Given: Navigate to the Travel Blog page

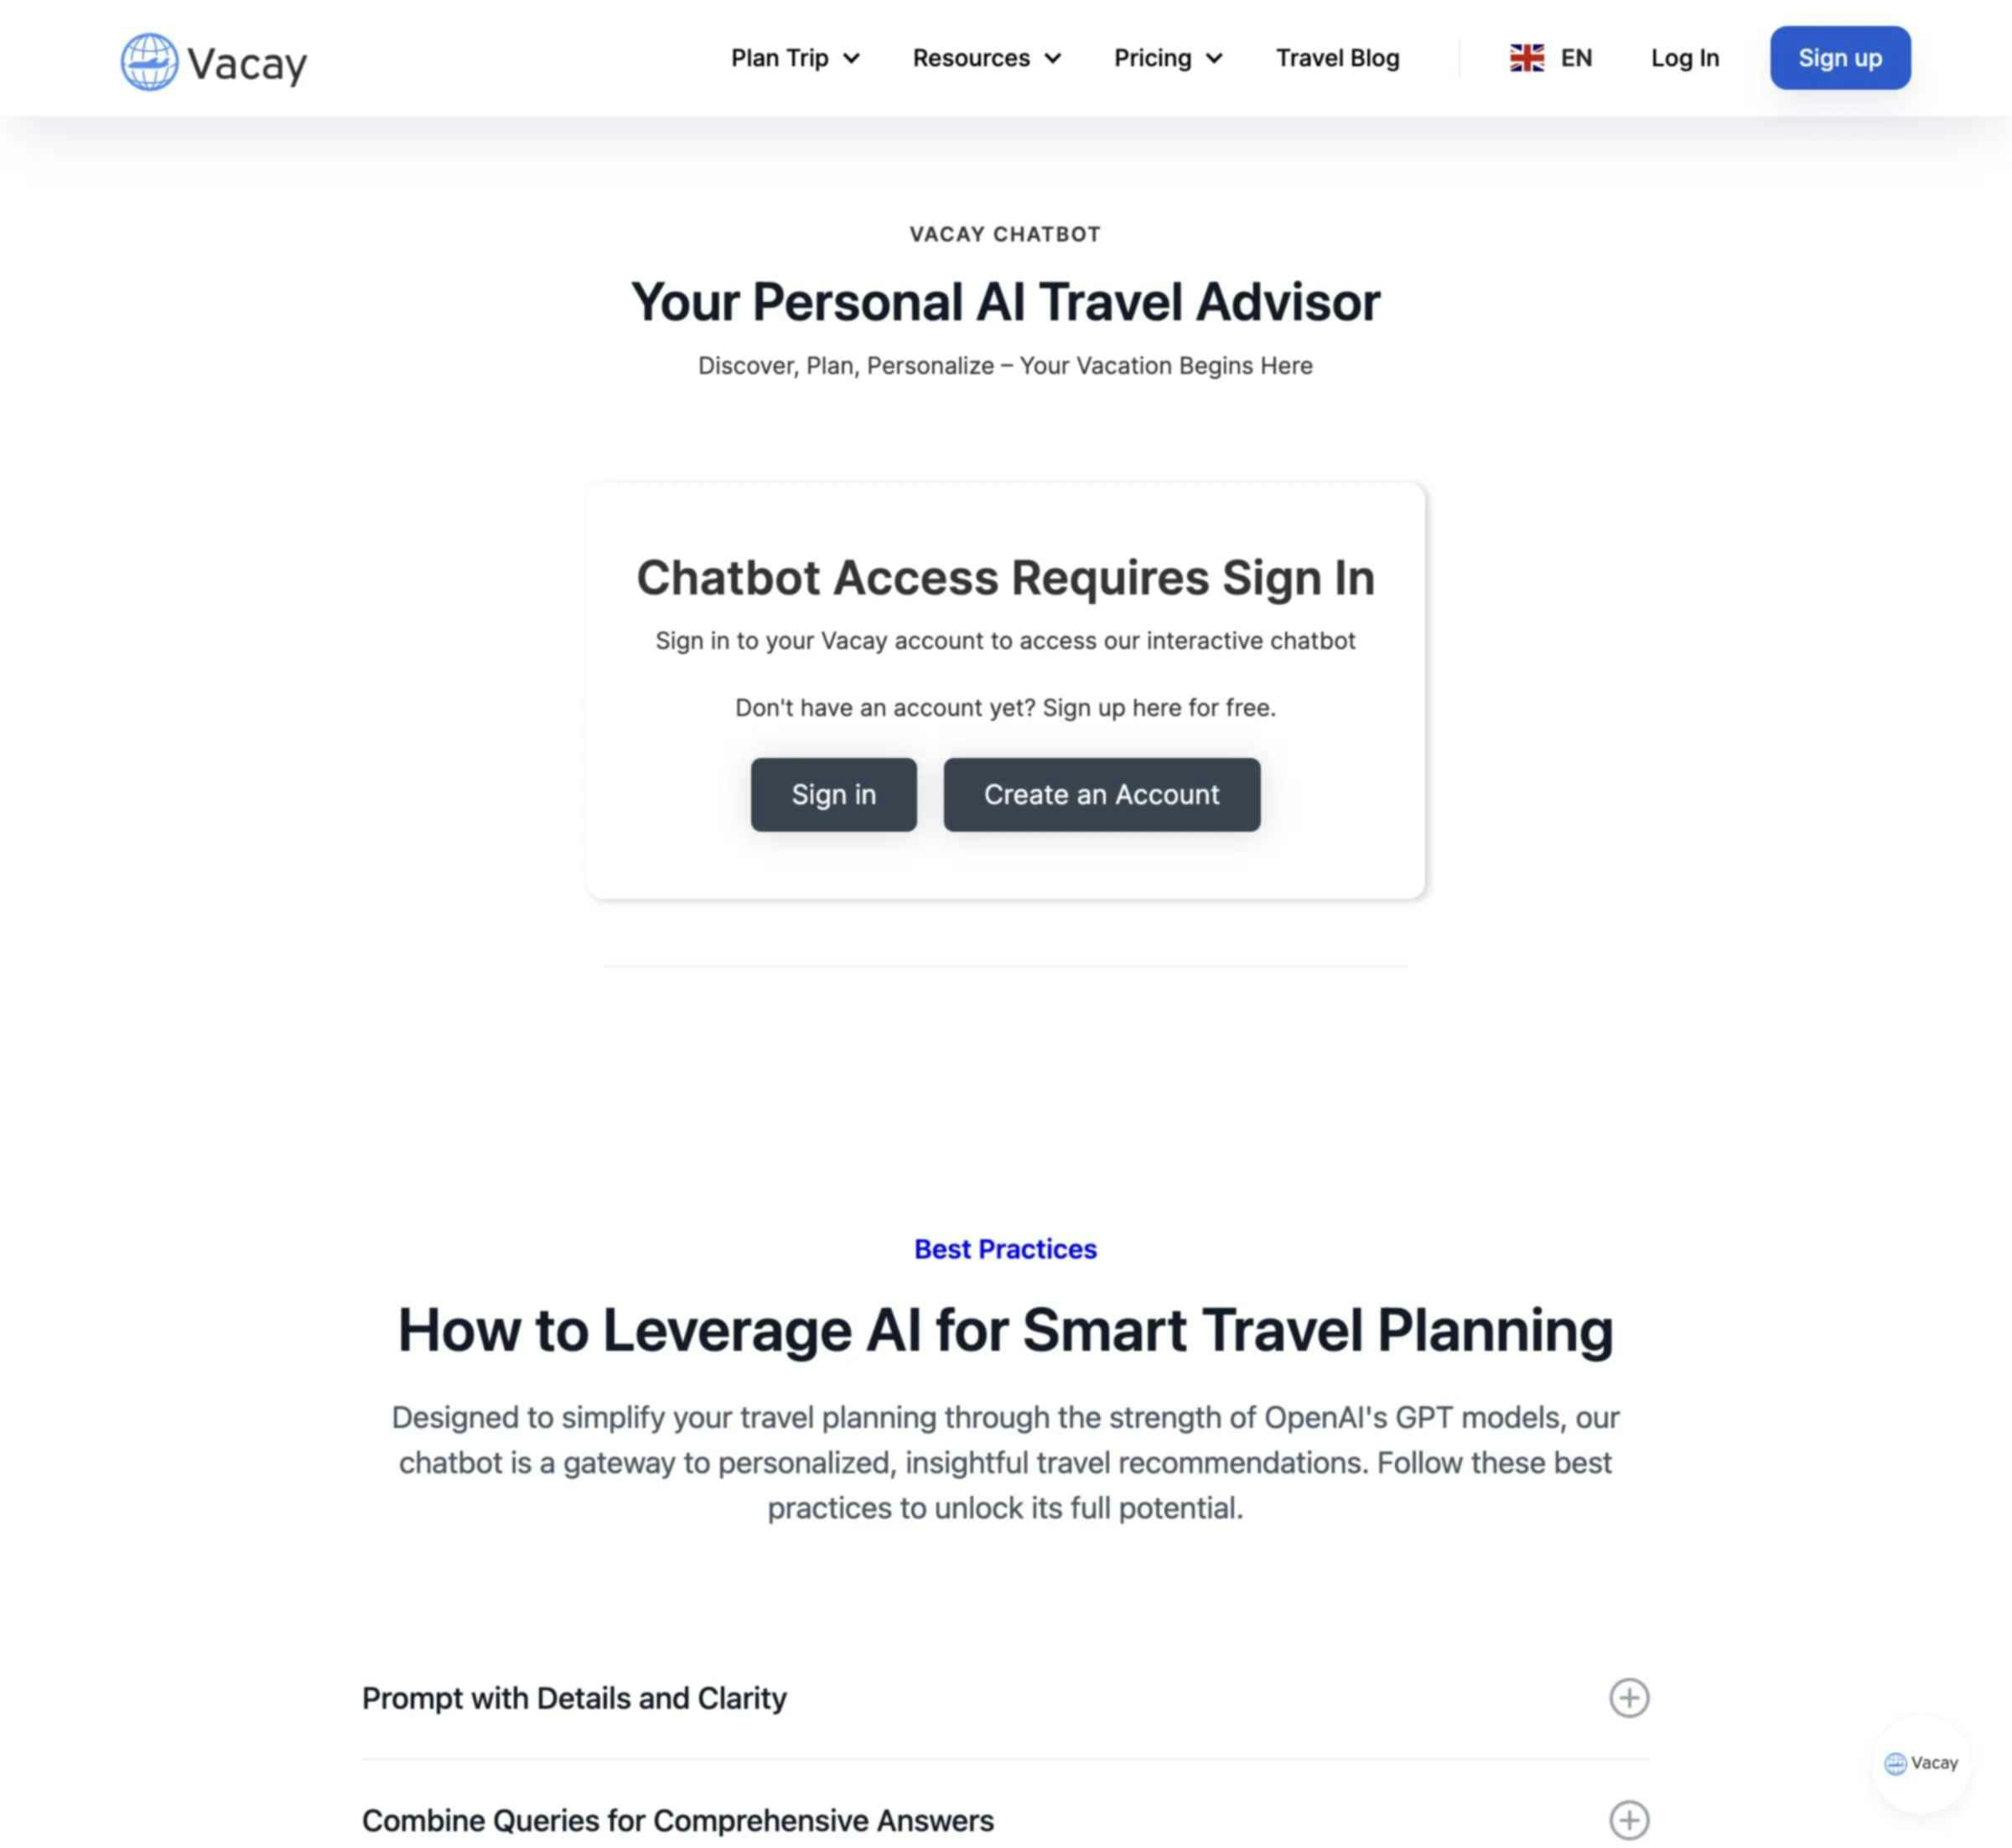Looking at the screenshot, I should pyautogui.click(x=1337, y=58).
